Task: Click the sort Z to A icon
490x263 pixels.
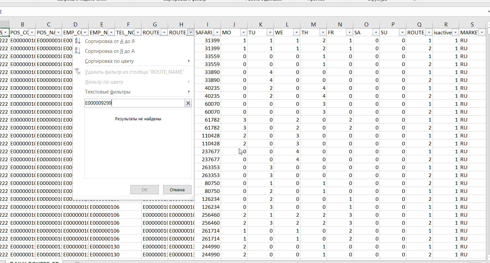Action: click(x=77, y=51)
